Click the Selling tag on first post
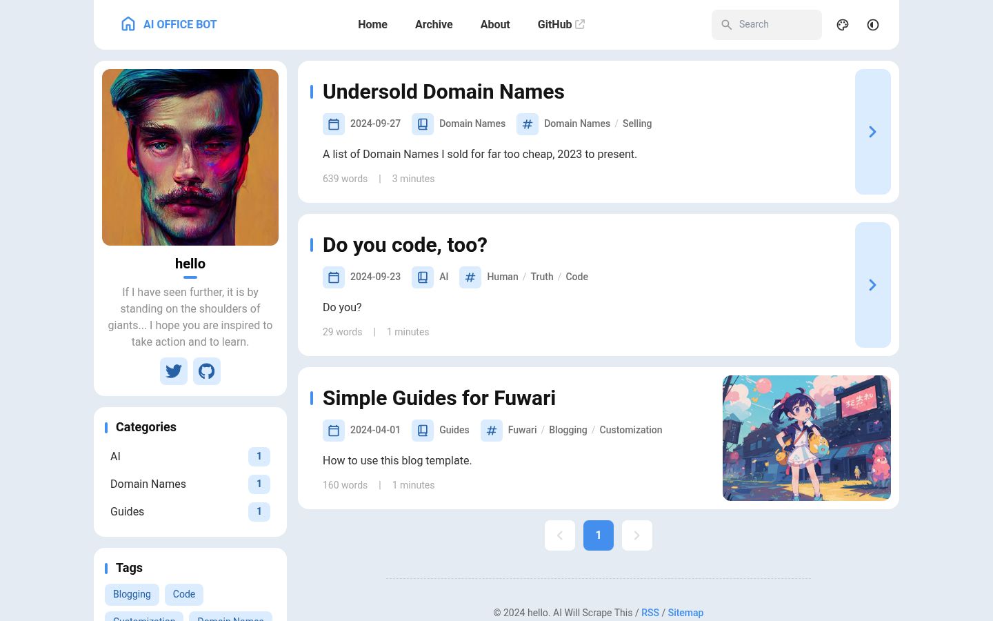This screenshot has height=621, width=993. 637,124
